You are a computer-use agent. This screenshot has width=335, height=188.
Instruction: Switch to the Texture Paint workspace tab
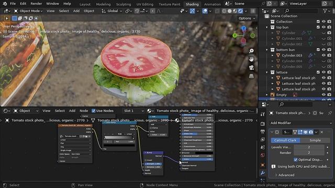[170, 4]
